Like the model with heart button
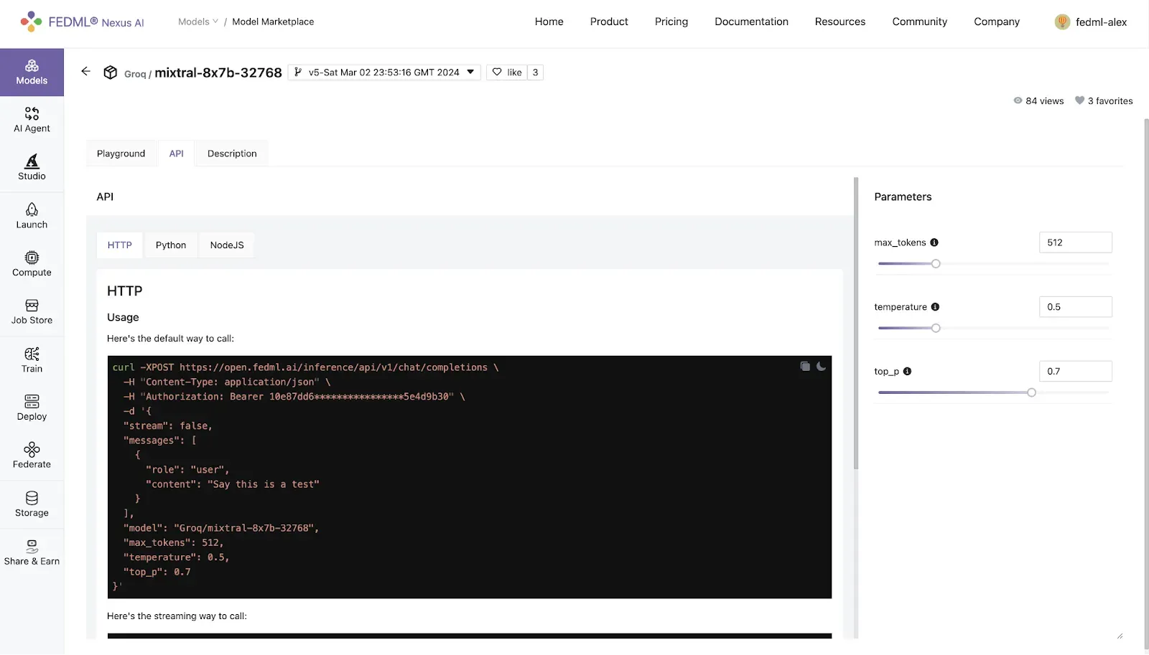The width and height of the screenshot is (1149, 655). pyautogui.click(x=507, y=72)
